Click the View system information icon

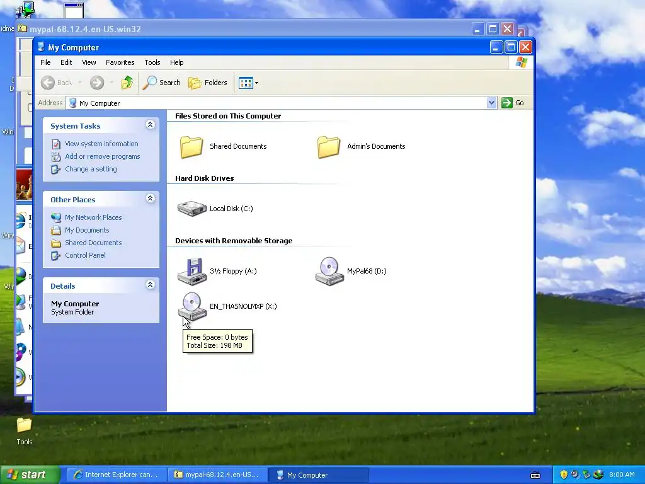click(56, 144)
